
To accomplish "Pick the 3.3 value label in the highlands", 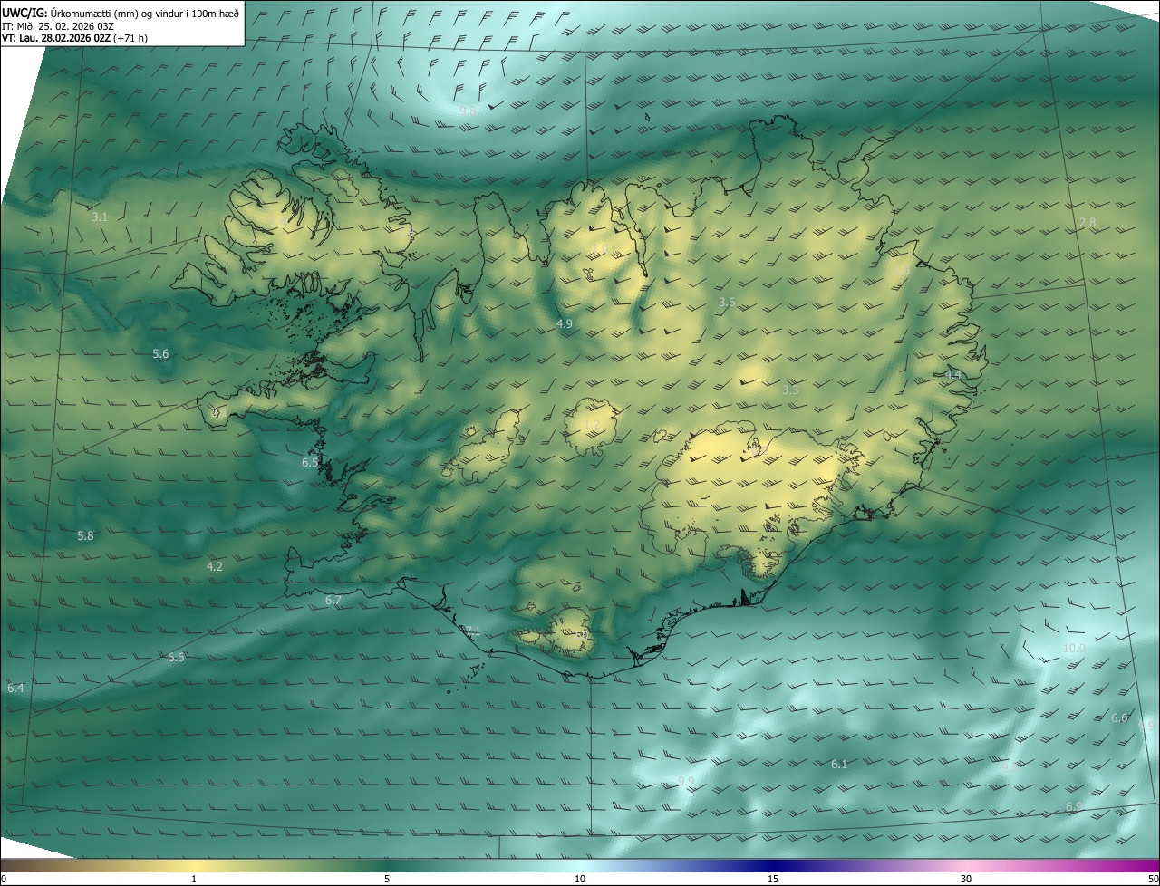I will tap(790, 390).
